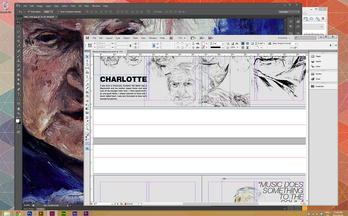The image size is (348, 216).
Task: Select the InDesign Hand tool
Action: (x=87, y=125)
